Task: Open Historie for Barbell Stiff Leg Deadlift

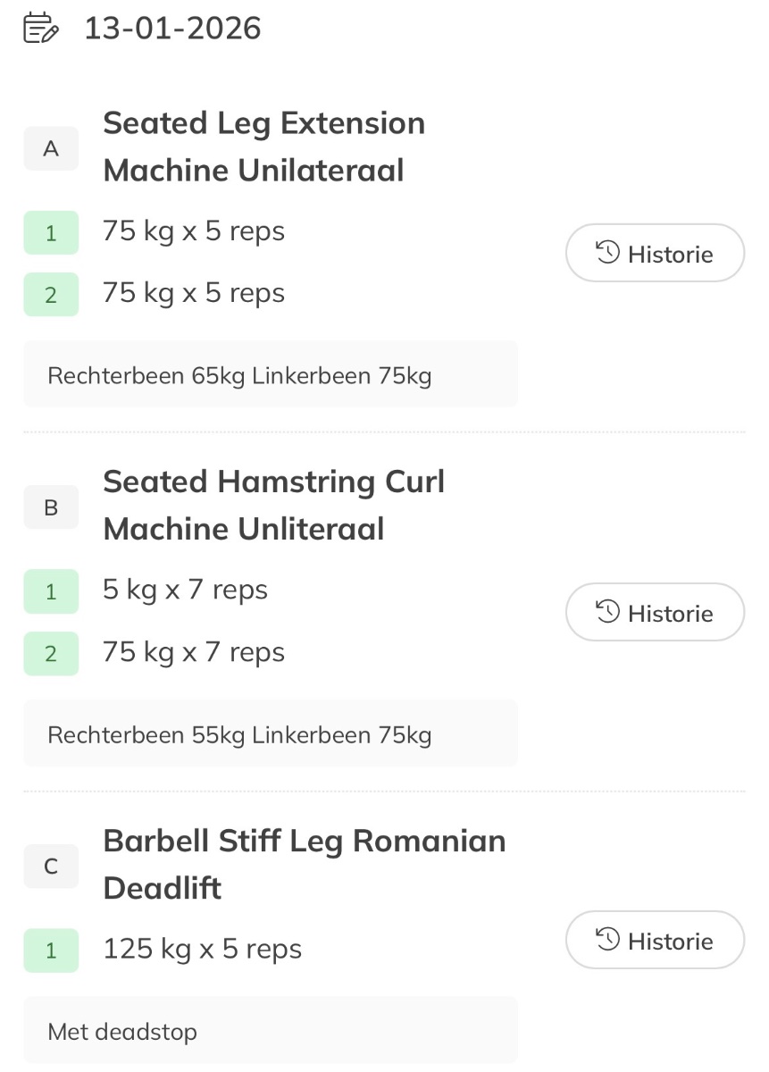Action: pyautogui.click(x=655, y=941)
